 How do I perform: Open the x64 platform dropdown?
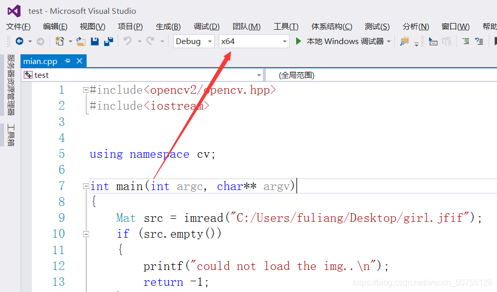click(x=254, y=41)
